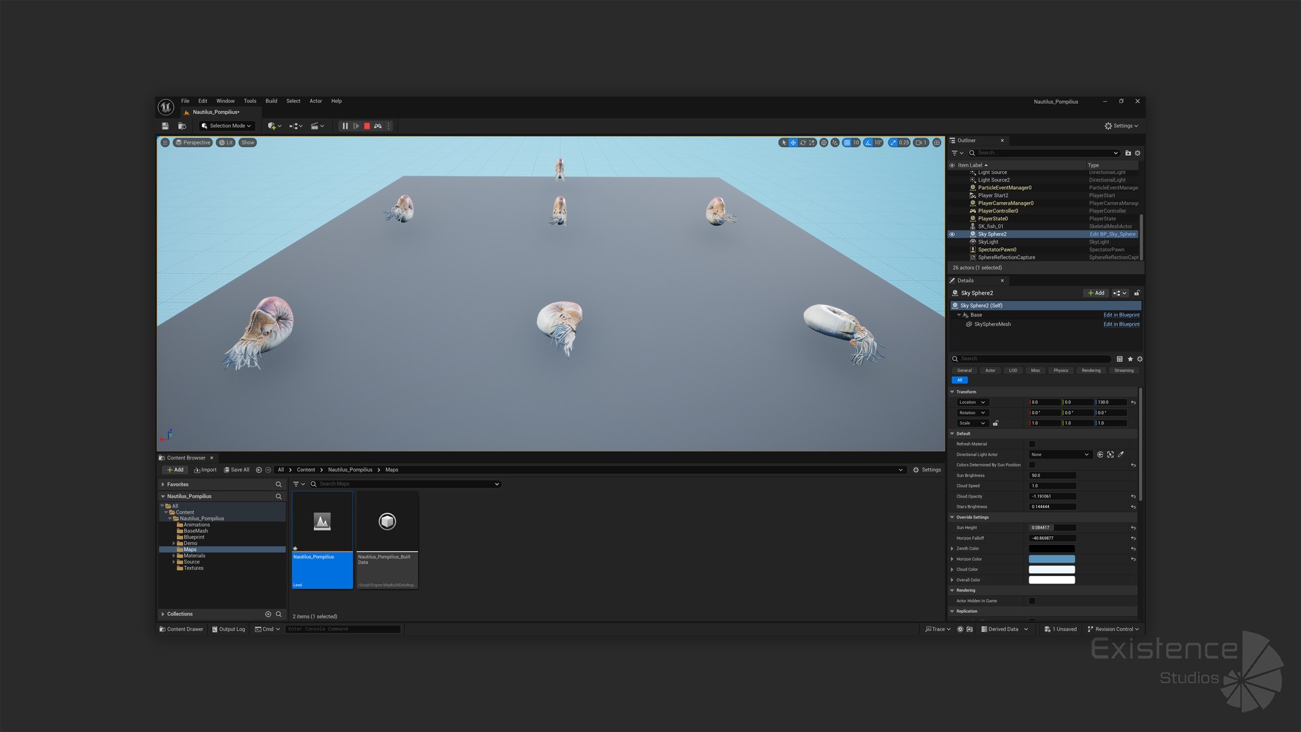Click the Save current level icon
This screenshot has width=1301, height=732.
(165, 126)
